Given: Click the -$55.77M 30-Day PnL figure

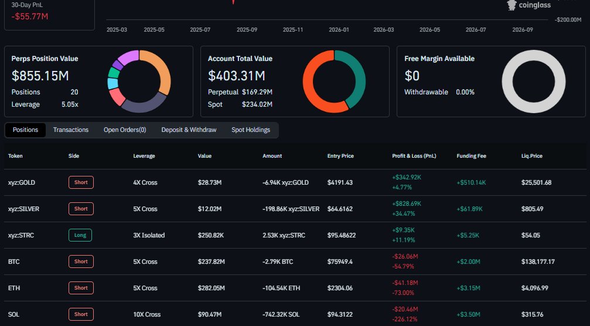Looking at the screenshot, I should pos(30,16).
